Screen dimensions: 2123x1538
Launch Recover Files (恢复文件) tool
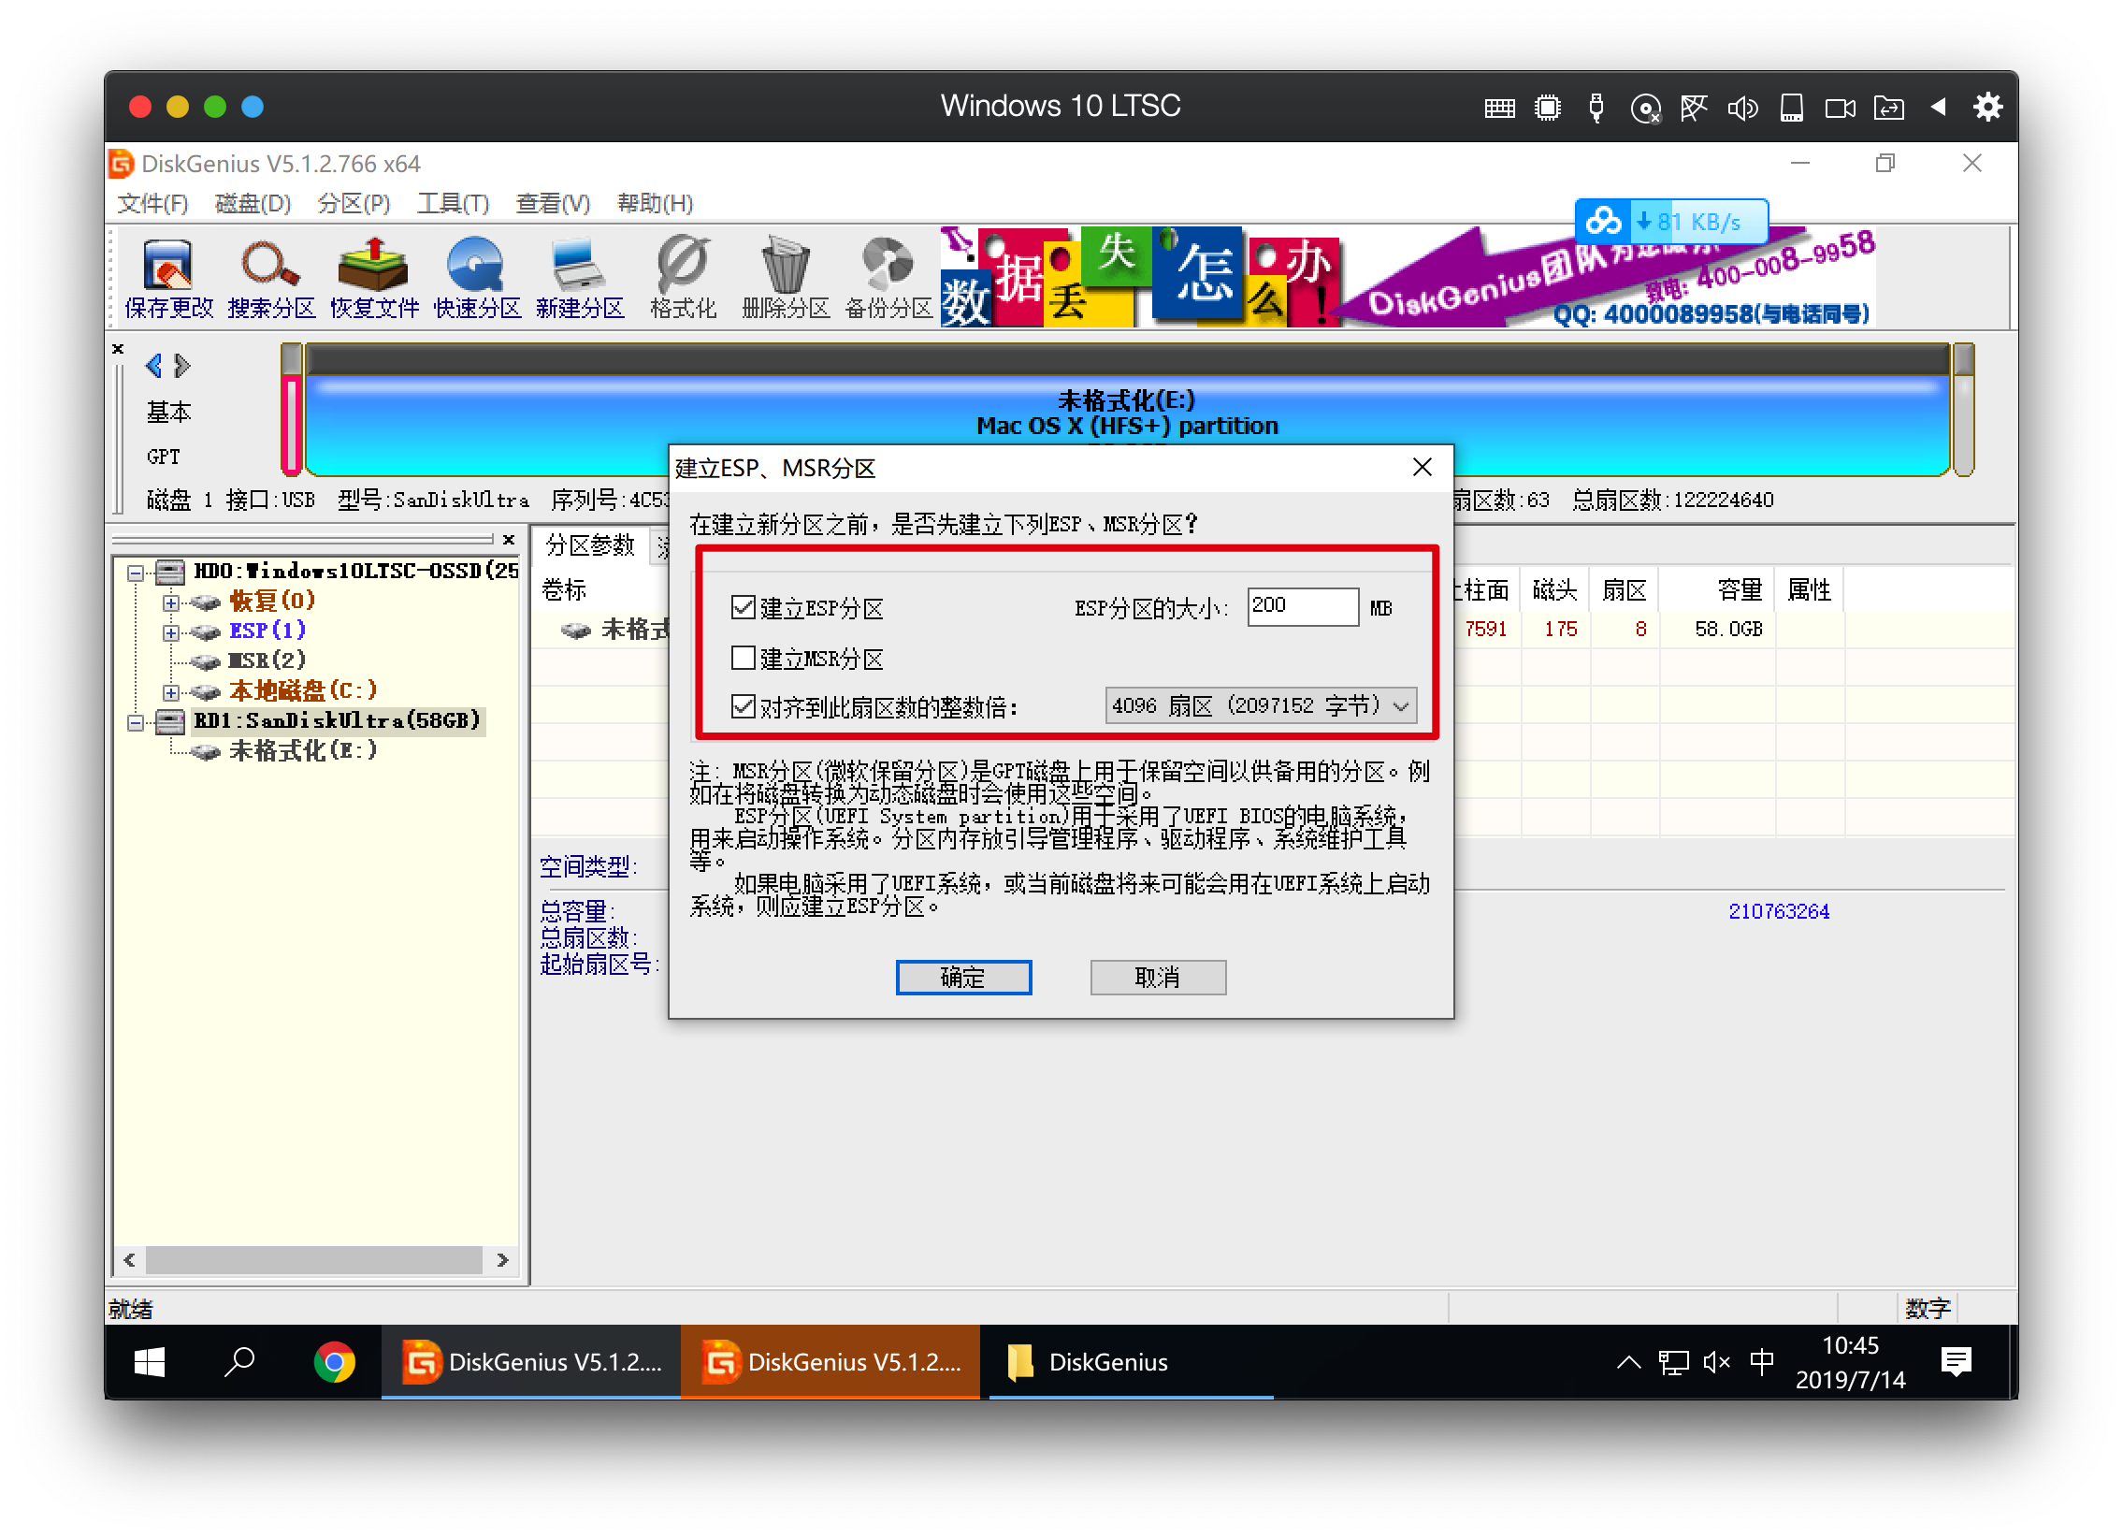coord(374,278)
